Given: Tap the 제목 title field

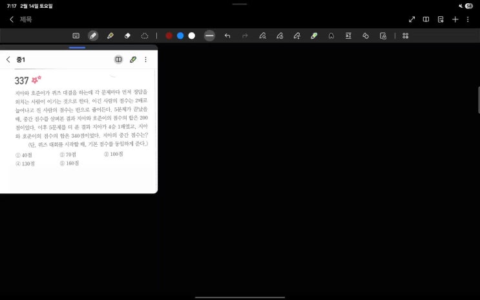Looking at the screenshot, I should pos(26,19).
